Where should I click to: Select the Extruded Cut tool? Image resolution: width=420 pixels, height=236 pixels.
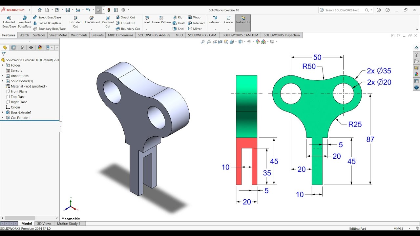[x=75, y=22]
